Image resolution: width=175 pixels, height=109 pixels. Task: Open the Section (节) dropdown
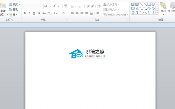pyautogui.click(x=13, y=15)
